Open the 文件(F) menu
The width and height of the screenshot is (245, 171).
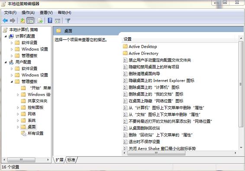10,13
